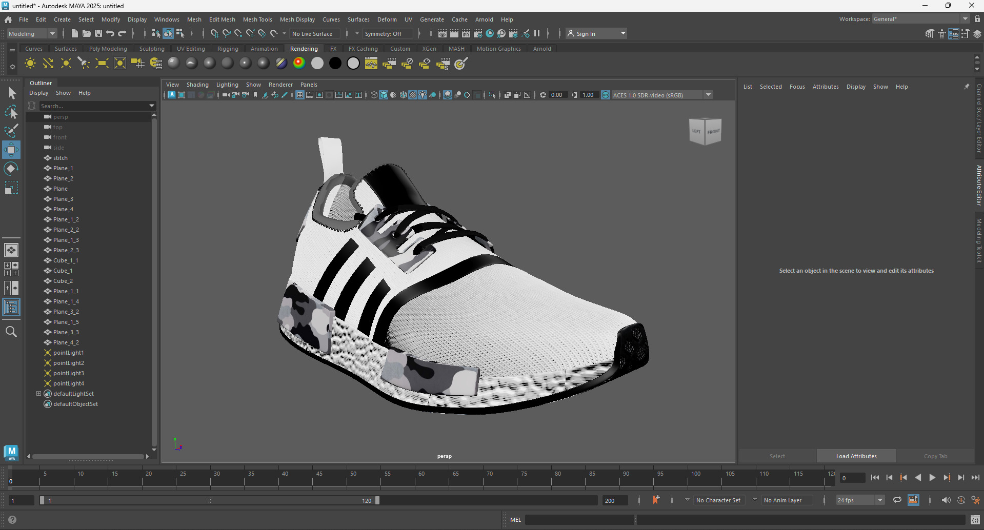Click the Select button in Attribute Editor
The height and width of the screenshot is (530, 984).
point(777,456)
